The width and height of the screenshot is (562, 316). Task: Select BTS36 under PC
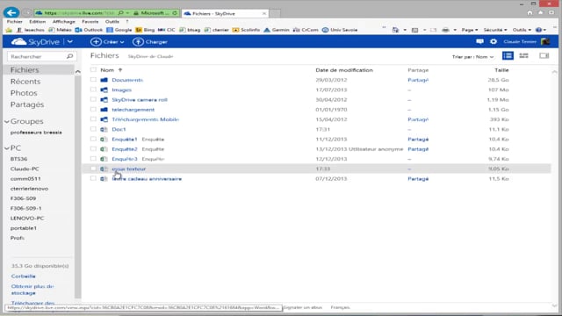pos(18,159)
